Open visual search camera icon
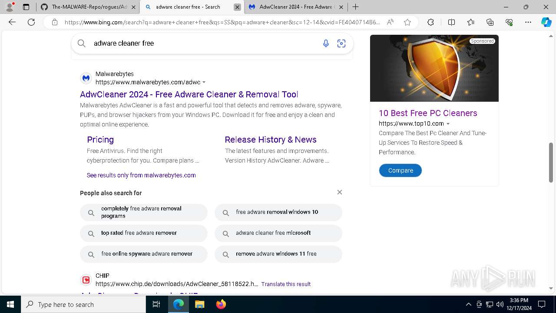 tap(341, 43)
